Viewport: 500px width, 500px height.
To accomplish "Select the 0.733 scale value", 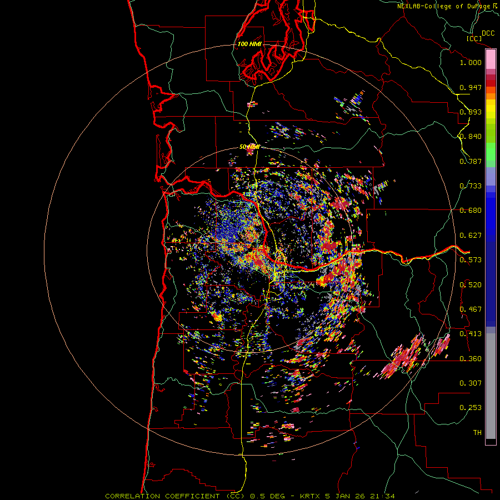I will 471,186.
